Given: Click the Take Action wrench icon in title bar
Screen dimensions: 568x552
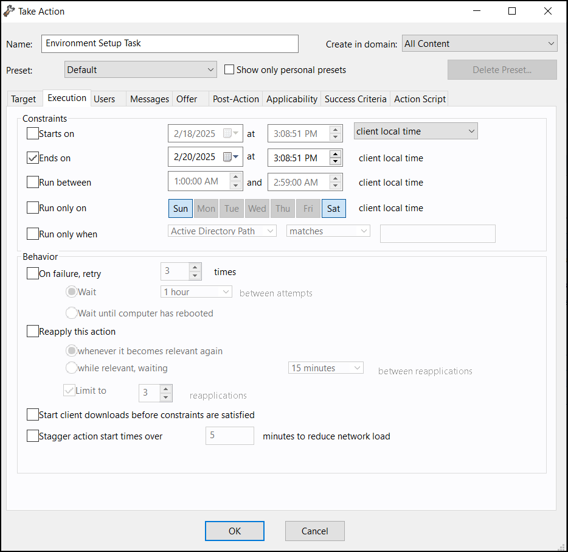Looking at the screenshot, I should click(9, 11).
